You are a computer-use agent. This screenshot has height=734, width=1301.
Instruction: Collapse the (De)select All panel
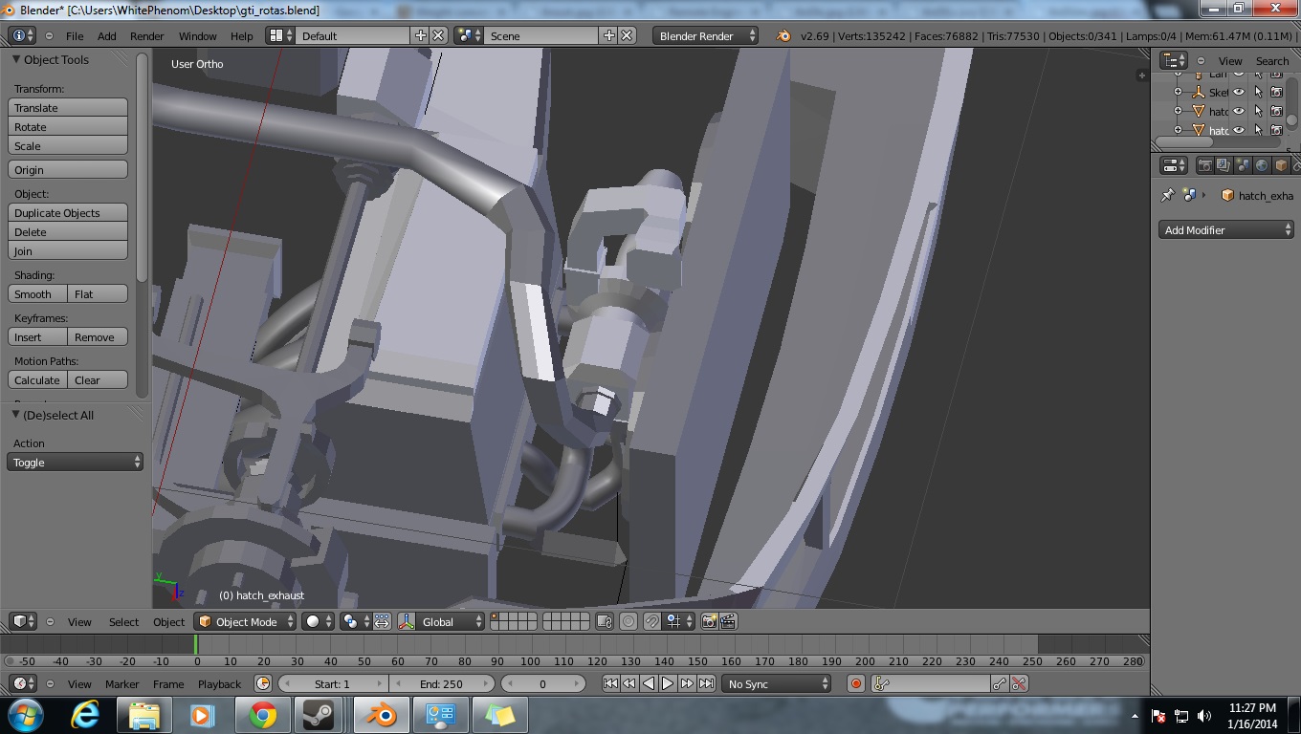16,415
